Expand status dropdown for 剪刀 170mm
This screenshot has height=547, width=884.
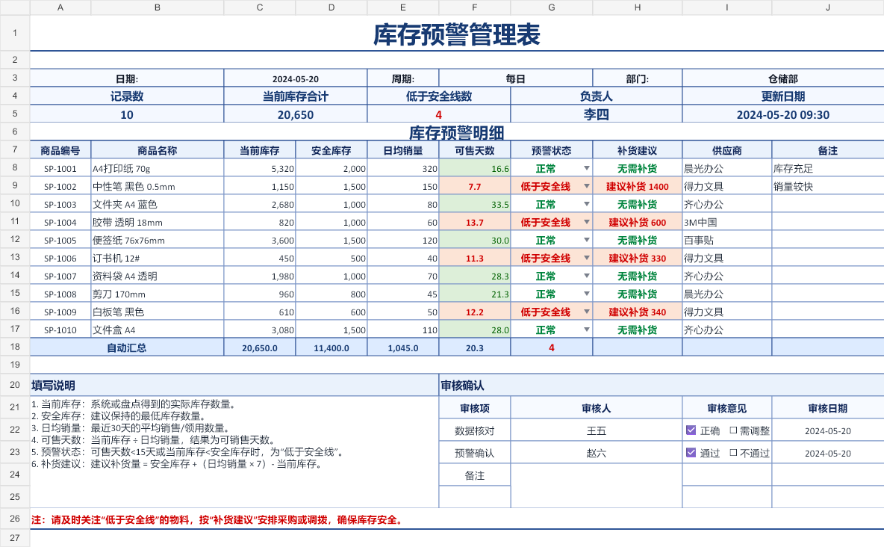[x=586, y=294]
